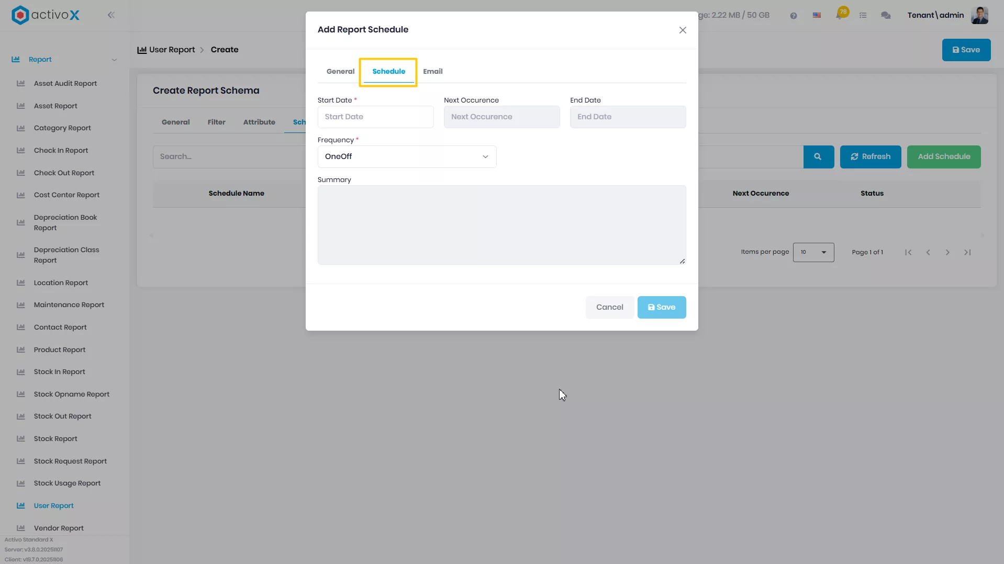Open Stock Usage Report in sidebar
The image size is (1004, 564).
67,483
